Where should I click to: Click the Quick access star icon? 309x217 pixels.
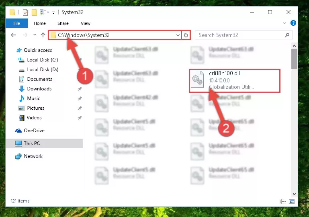tap(19, 50)
